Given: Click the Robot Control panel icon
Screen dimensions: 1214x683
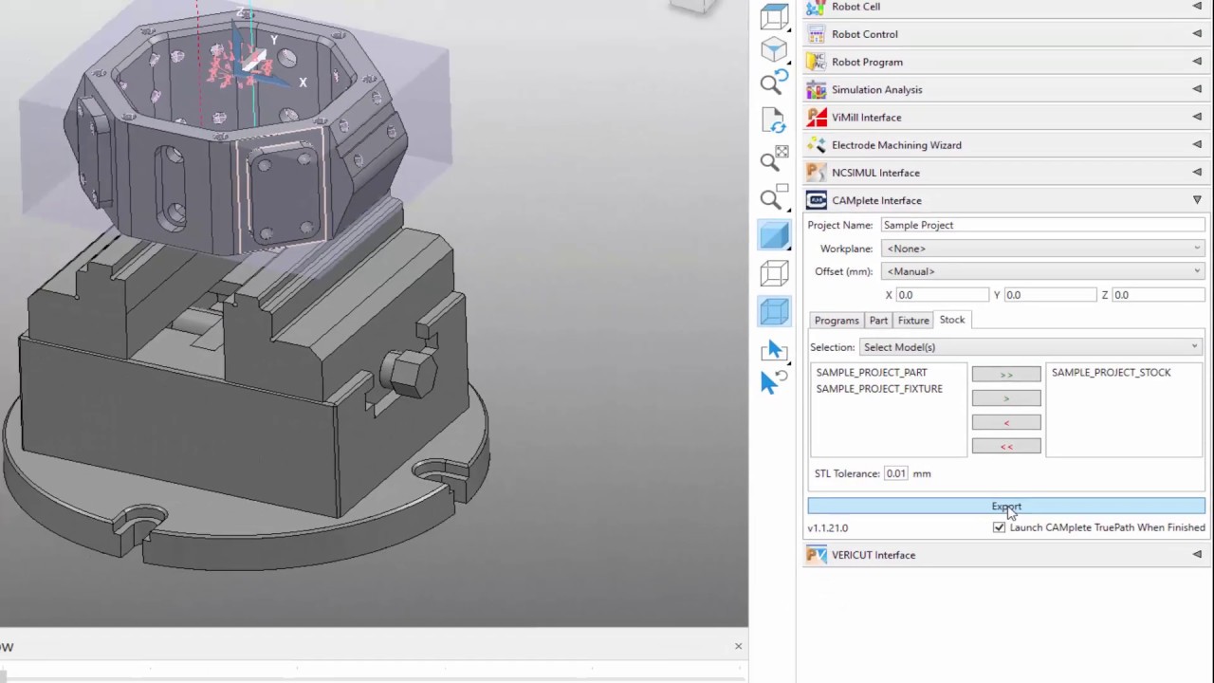Looking at the screenshot, I should click(816, 34).
